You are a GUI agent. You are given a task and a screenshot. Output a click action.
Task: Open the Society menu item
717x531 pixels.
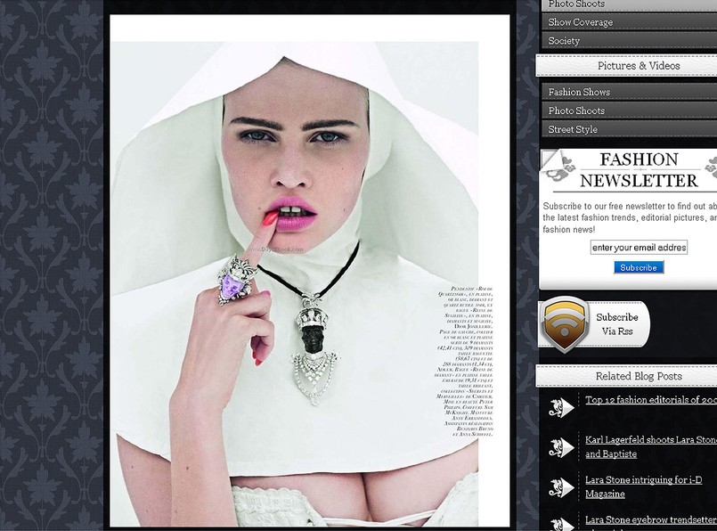[x=629, y=41]
